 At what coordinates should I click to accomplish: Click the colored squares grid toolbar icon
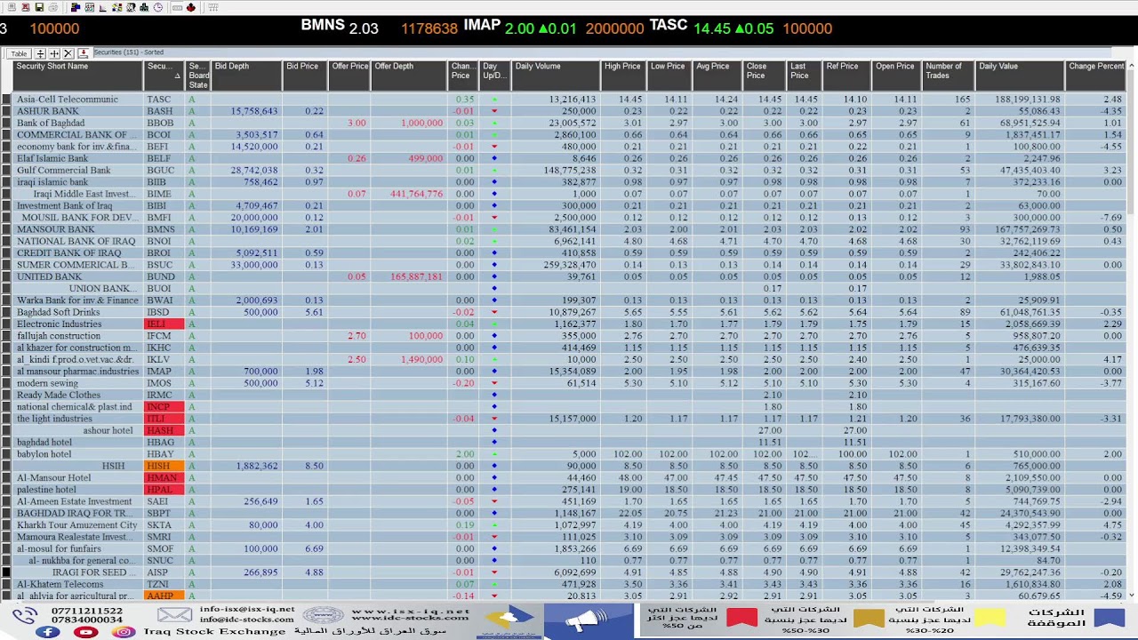pos(117,7)
